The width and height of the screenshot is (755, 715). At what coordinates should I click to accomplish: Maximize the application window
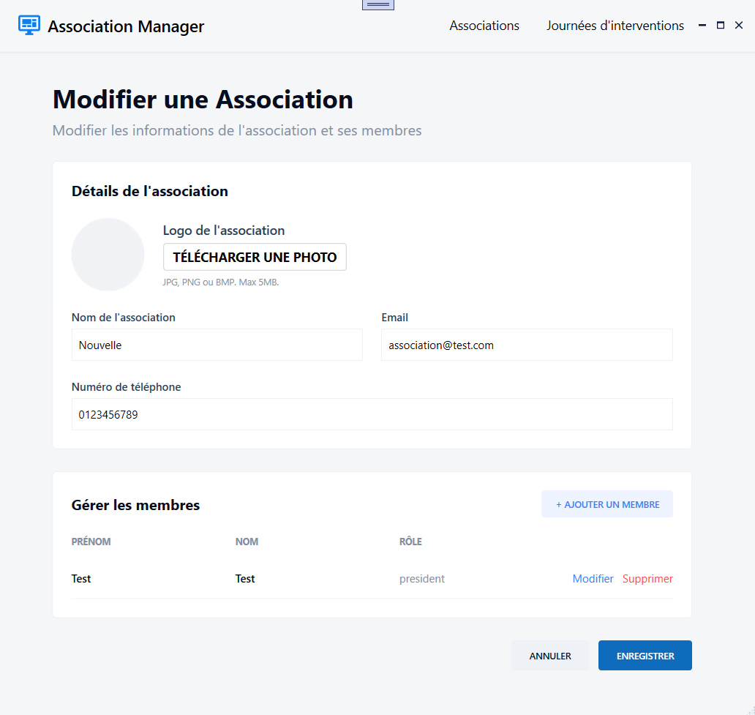tap(721, 26)
